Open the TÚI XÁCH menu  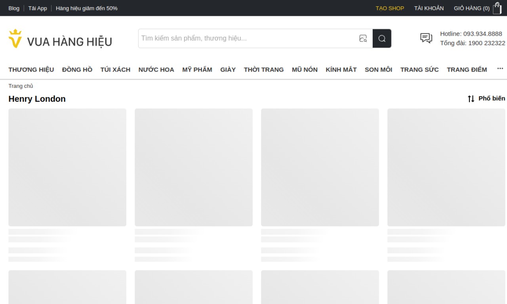[x=115, y=70]
